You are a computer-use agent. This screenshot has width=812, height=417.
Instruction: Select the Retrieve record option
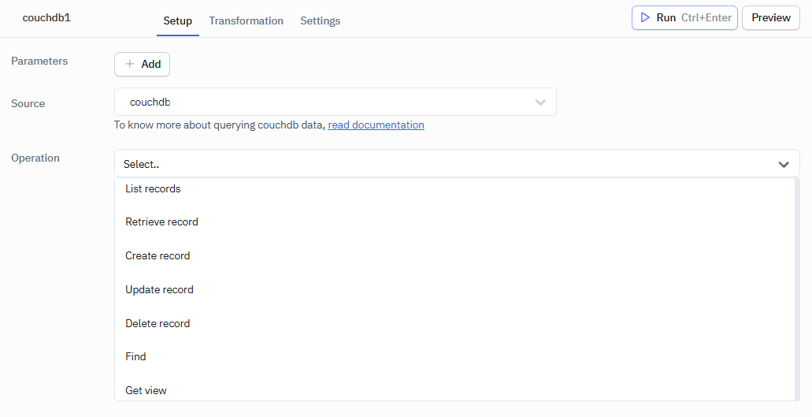click(161, 222)
